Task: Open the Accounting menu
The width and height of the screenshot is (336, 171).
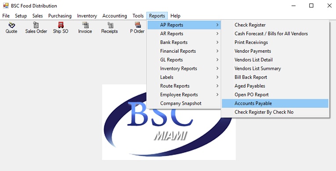Action: [115, 16]
